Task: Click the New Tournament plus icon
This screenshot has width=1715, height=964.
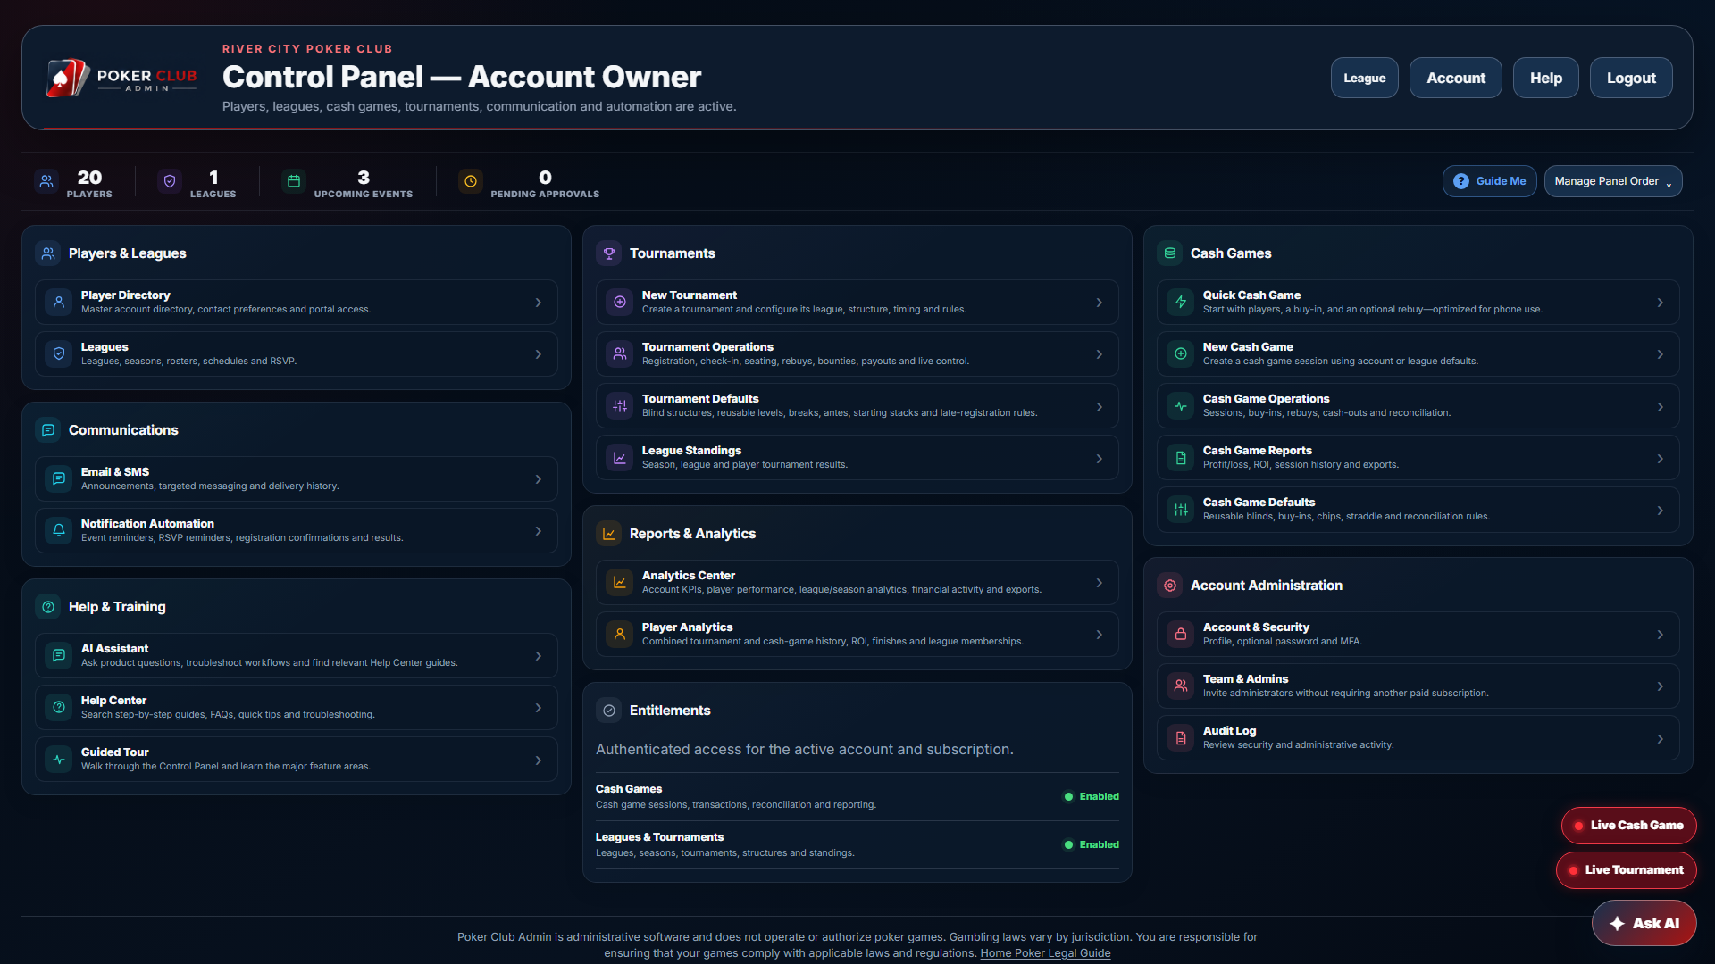Action: [620, 303]
